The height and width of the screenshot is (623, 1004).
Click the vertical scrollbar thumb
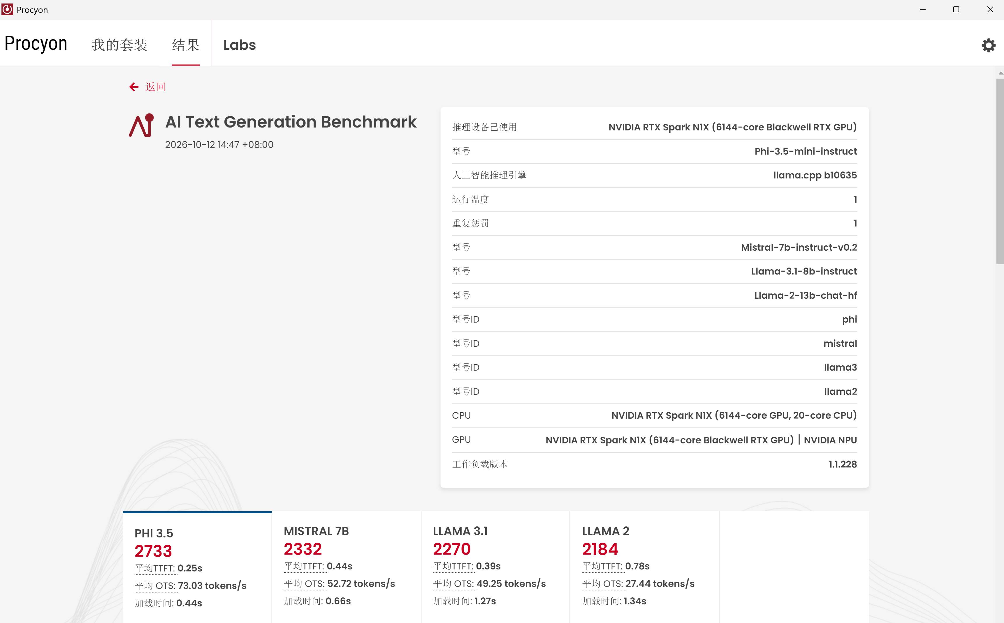point(1000,171)
